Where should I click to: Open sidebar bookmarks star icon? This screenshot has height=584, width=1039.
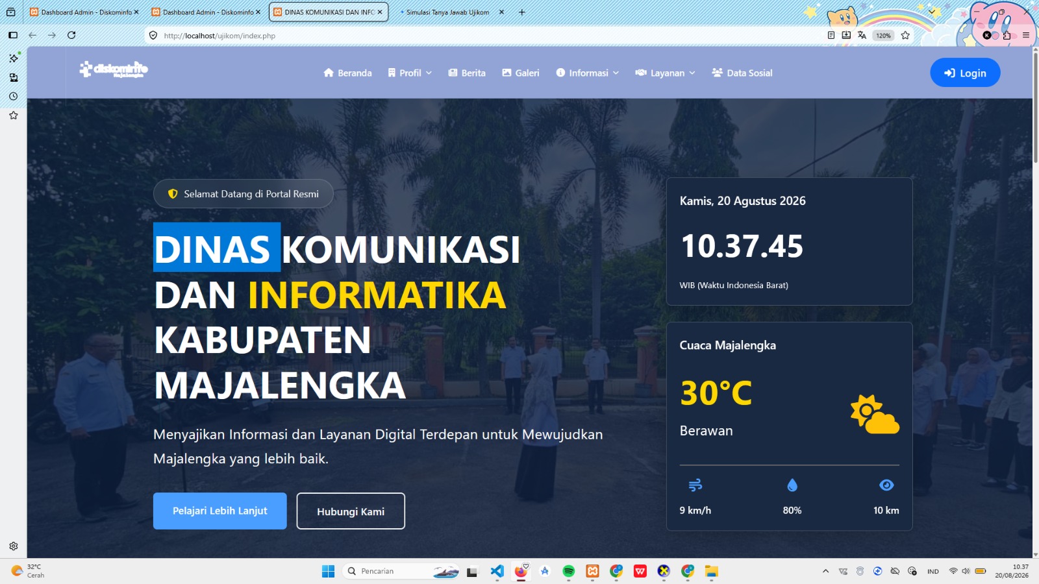click(x=13, y=116)
